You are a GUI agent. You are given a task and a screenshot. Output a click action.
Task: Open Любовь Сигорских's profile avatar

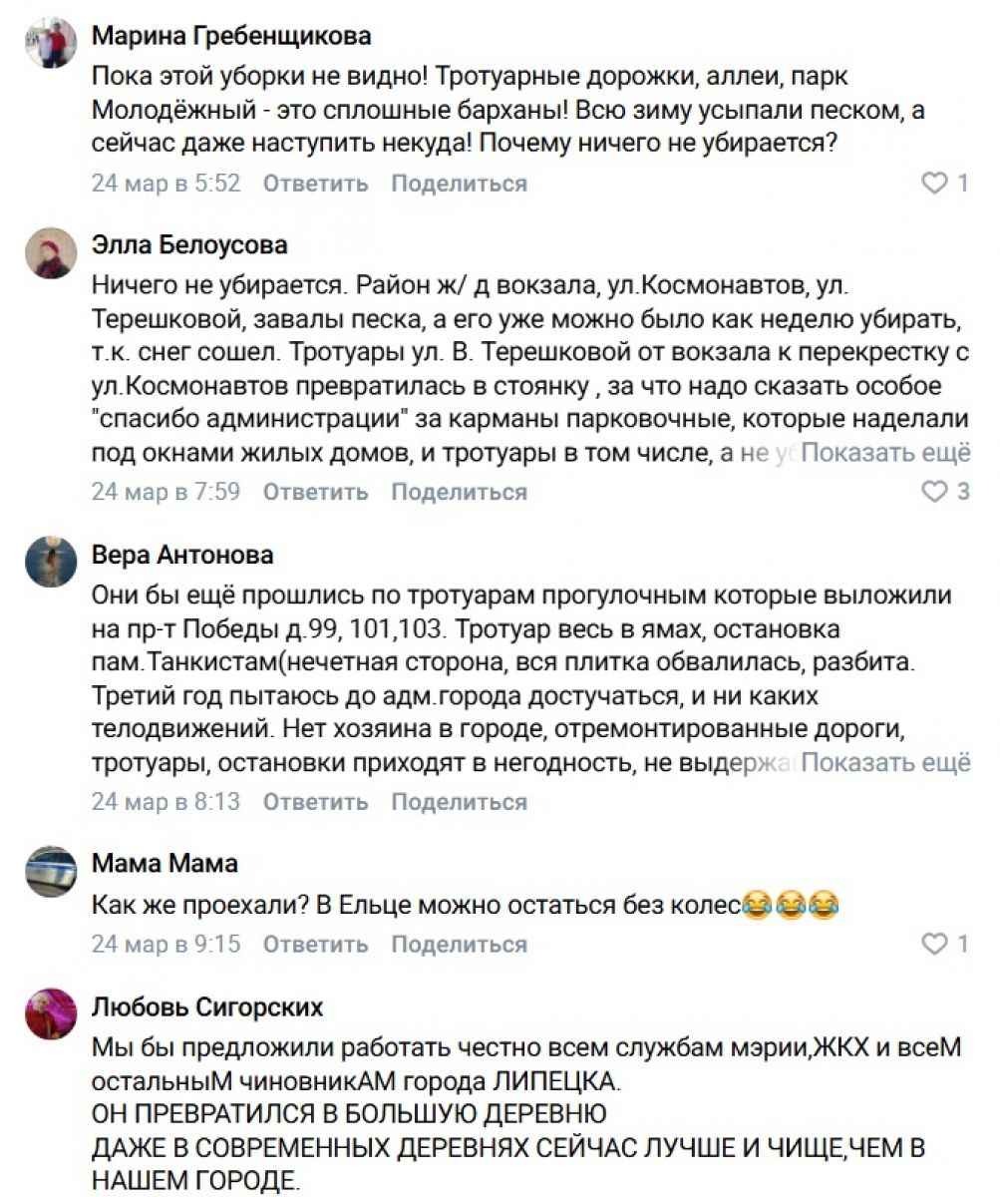click(51, 1013)
